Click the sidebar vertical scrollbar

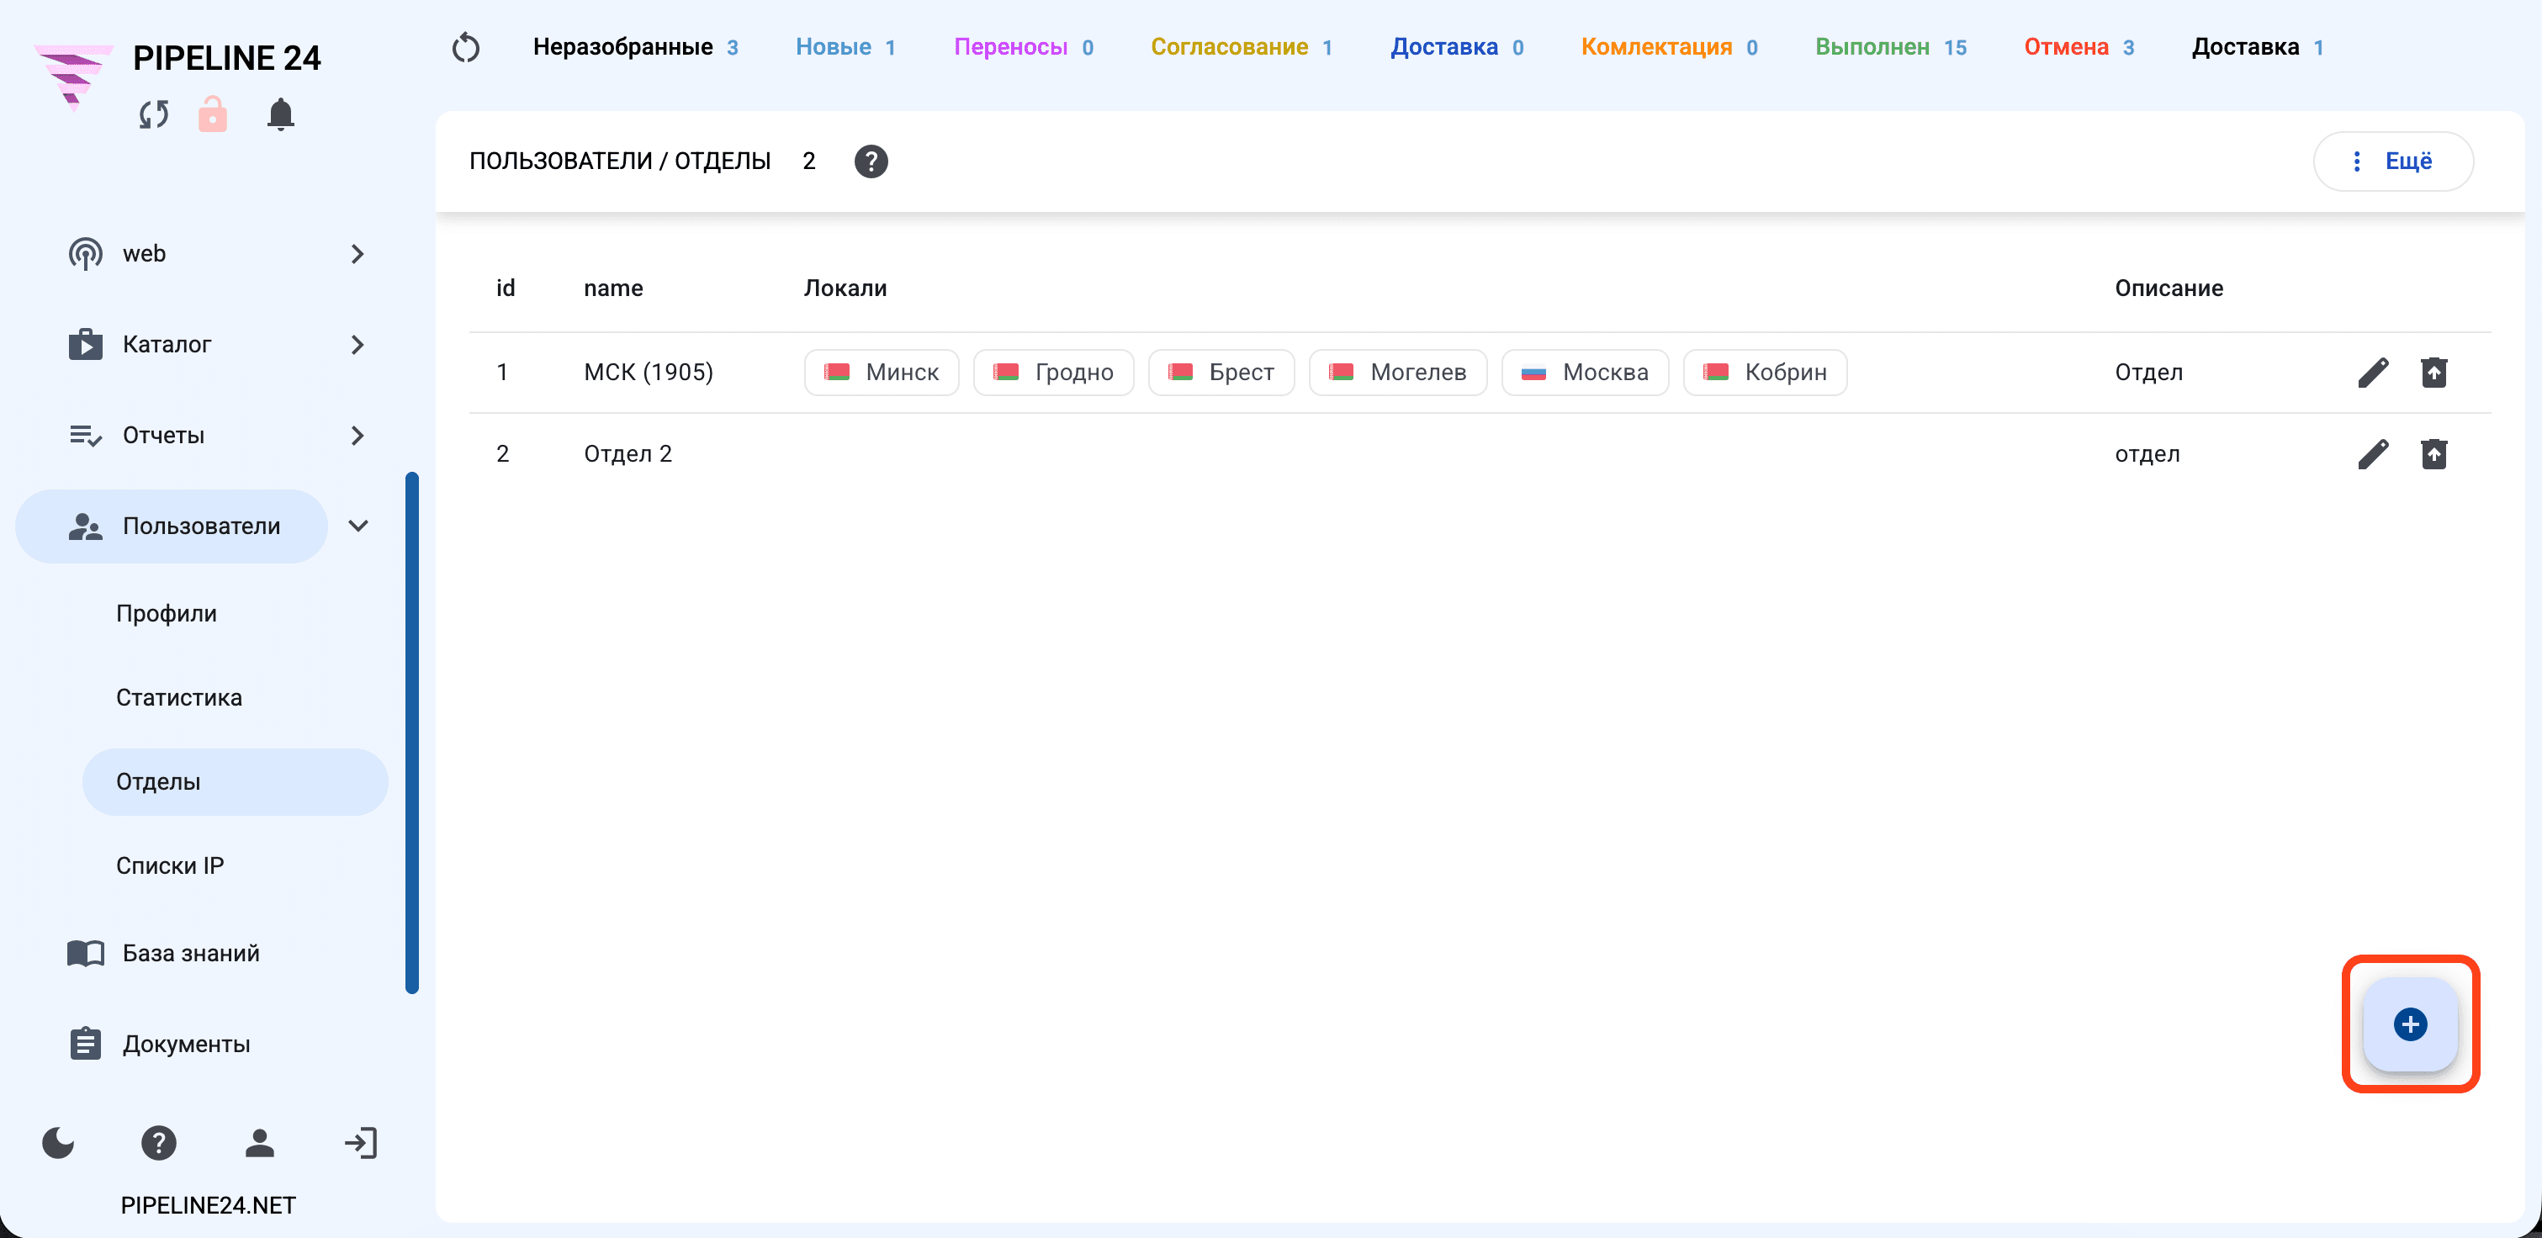pyautogui.click(x=412, y=733)
